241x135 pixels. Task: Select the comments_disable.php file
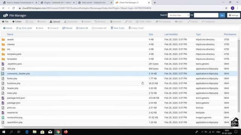click(x=18, y=73)
